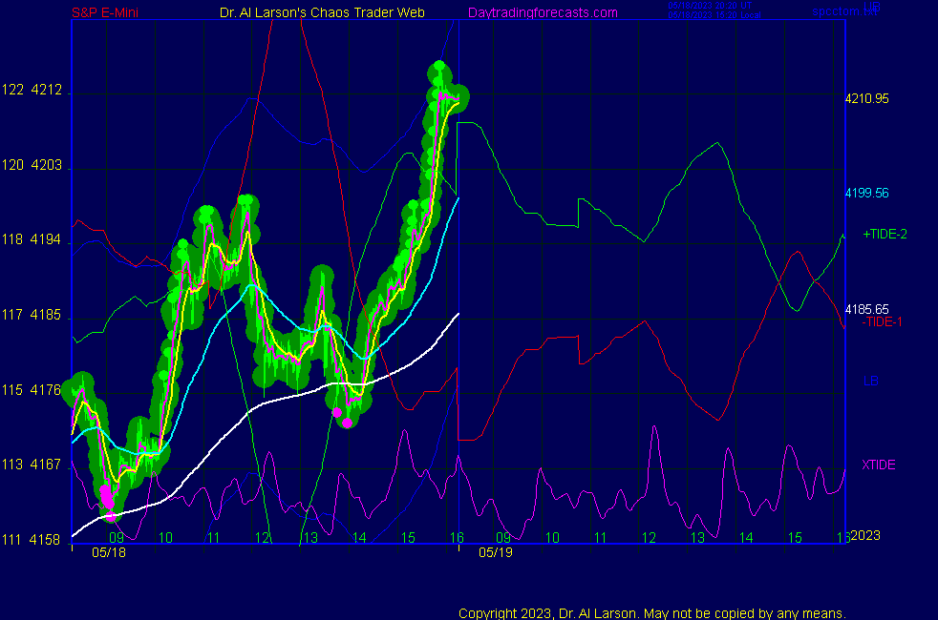Select the '+TIDE-2' green legend label
938x620 pixels.
[x=885, y=234]
